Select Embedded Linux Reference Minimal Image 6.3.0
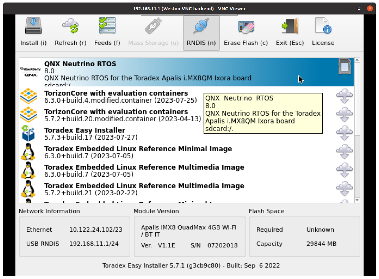Viewport: 379px width, 279px height. click(138, 152)
